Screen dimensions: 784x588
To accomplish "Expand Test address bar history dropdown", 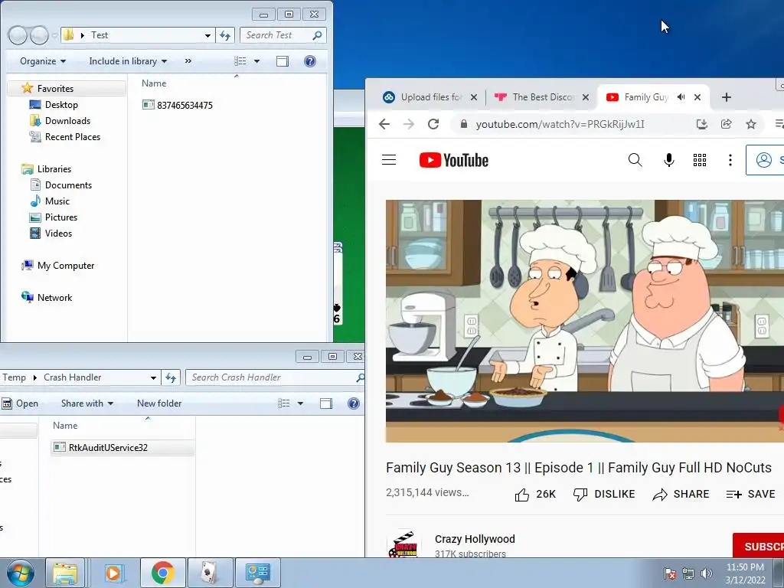I will [207, 35].
